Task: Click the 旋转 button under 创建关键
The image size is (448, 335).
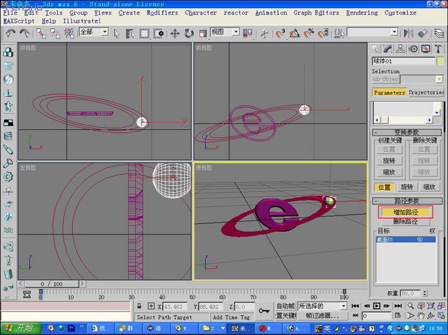Action: pyautogui.click(x=389, y=161)
